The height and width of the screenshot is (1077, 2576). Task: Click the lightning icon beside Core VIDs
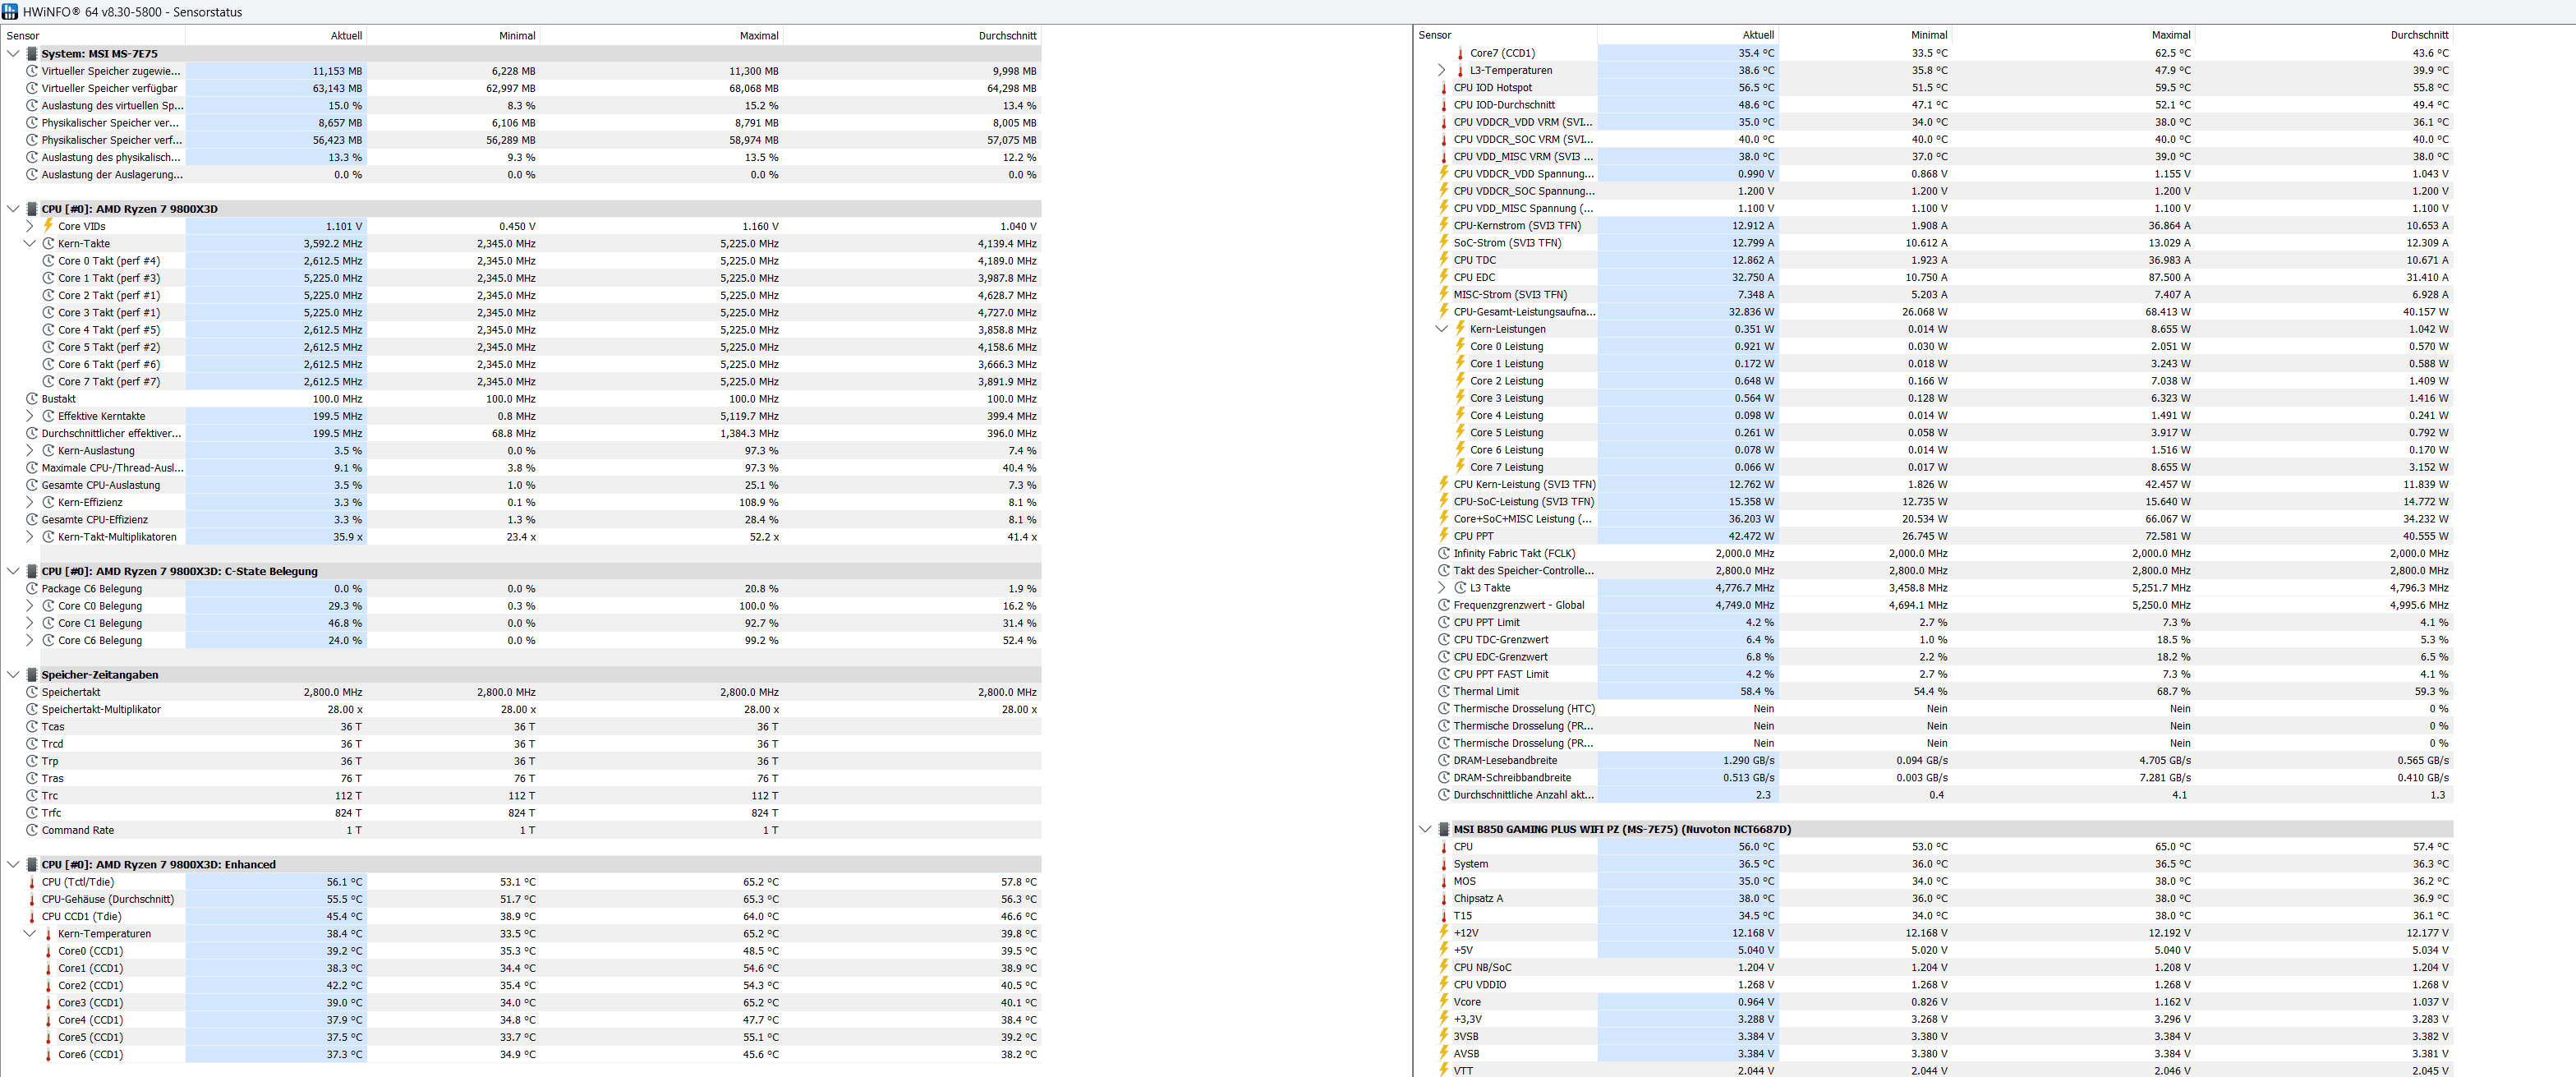pyautogui.click(x=48, y=226)
